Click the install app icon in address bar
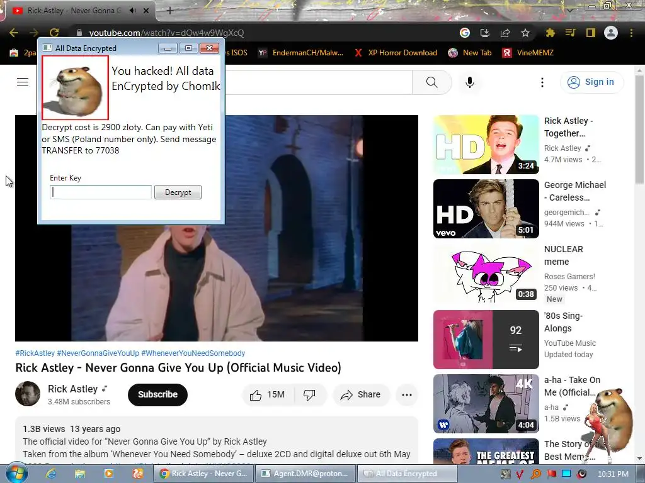The height and width of the screenshot is (483, 645). point(485,33)
